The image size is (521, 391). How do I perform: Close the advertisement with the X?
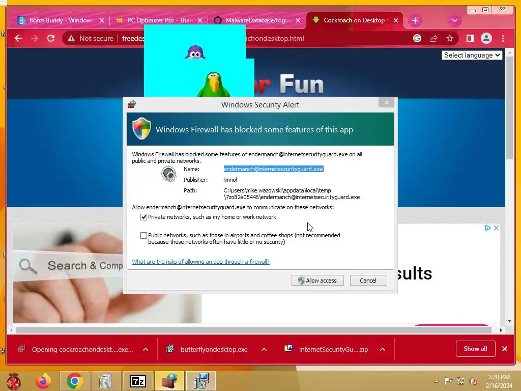pyautogui.click(x=496, y=228)
